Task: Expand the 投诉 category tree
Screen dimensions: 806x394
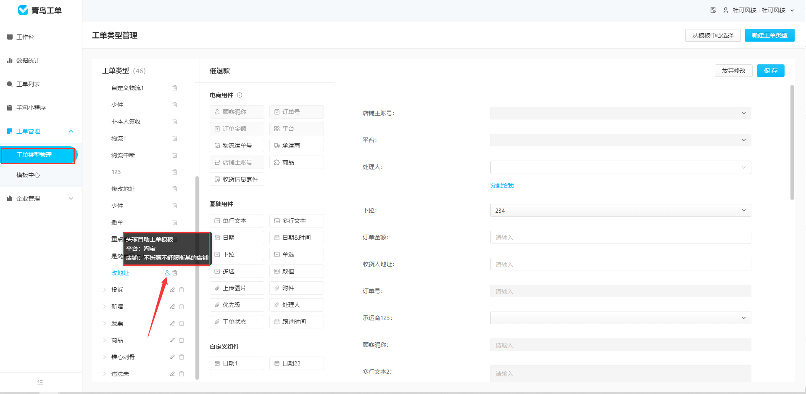Action: [105, 290]
